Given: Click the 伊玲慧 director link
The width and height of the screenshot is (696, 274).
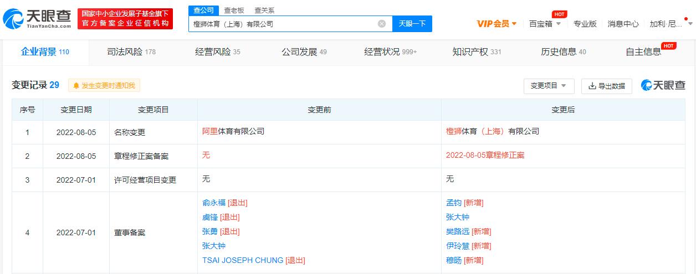Looking at the screenshot, I should coord(458,246).
